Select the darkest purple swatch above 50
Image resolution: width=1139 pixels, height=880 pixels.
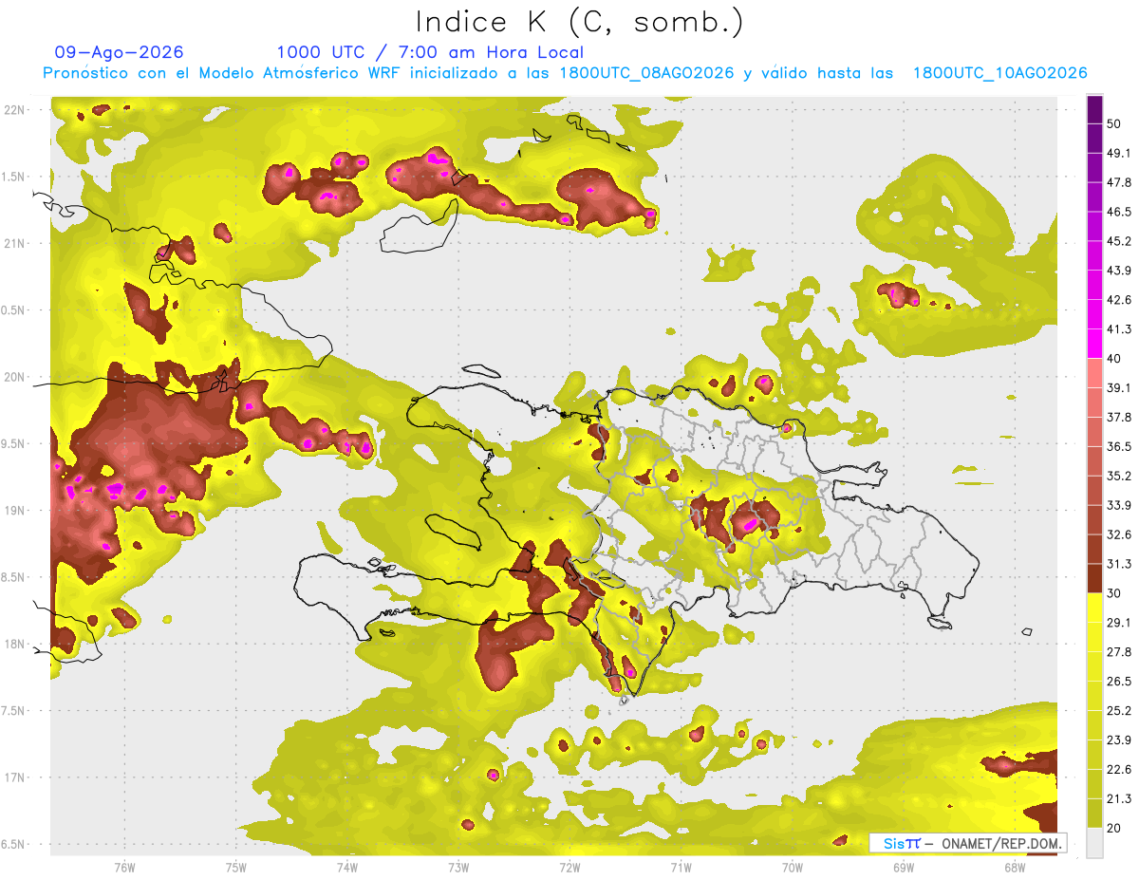[1094, 109]
